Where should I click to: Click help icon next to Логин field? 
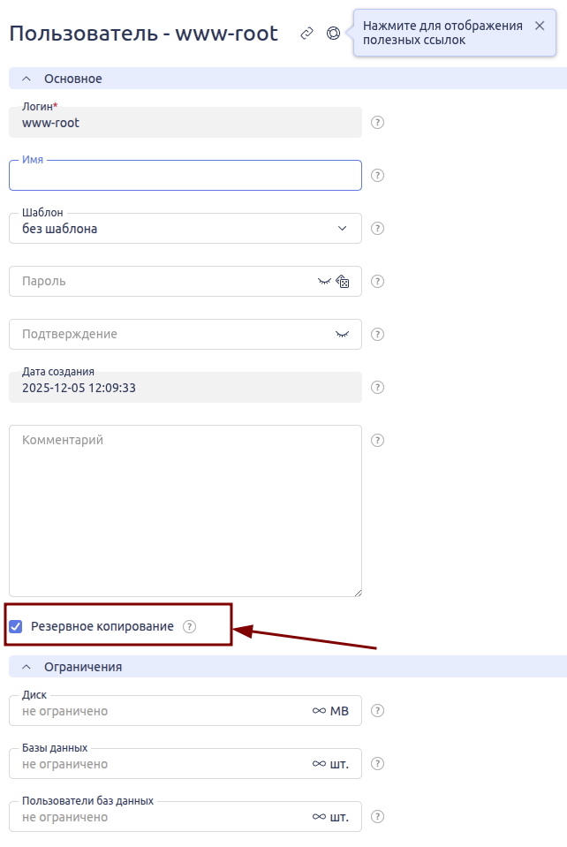click(378, 123)
